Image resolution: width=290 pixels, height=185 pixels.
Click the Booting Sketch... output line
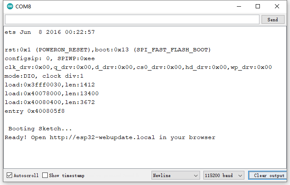pos(40,129)
